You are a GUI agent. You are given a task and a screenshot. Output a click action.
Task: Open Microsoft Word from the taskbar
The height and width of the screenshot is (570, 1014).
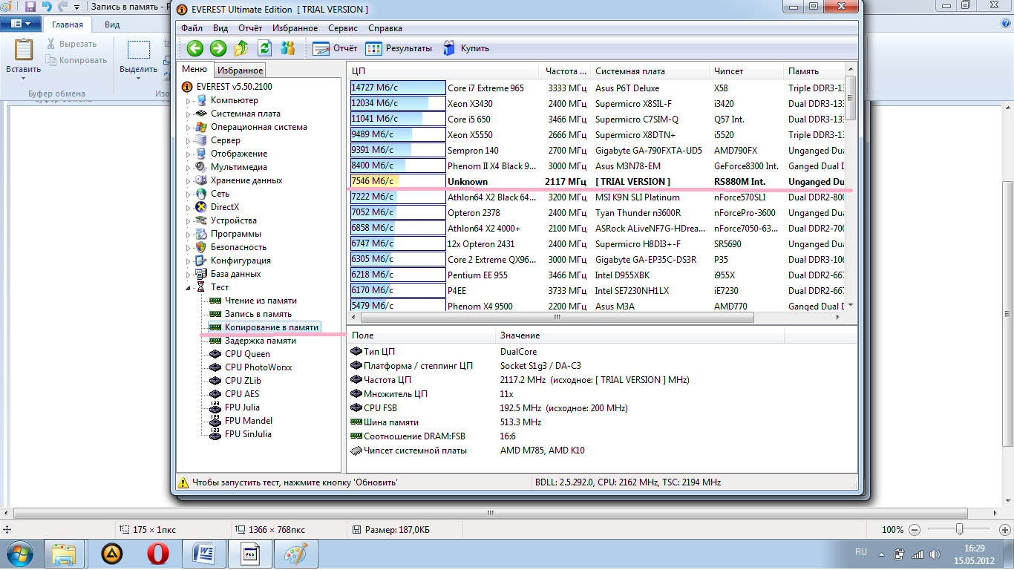point(203,554)
